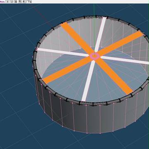
Task: Click the first toolbar icon after Pers
Action: [7, 2]
